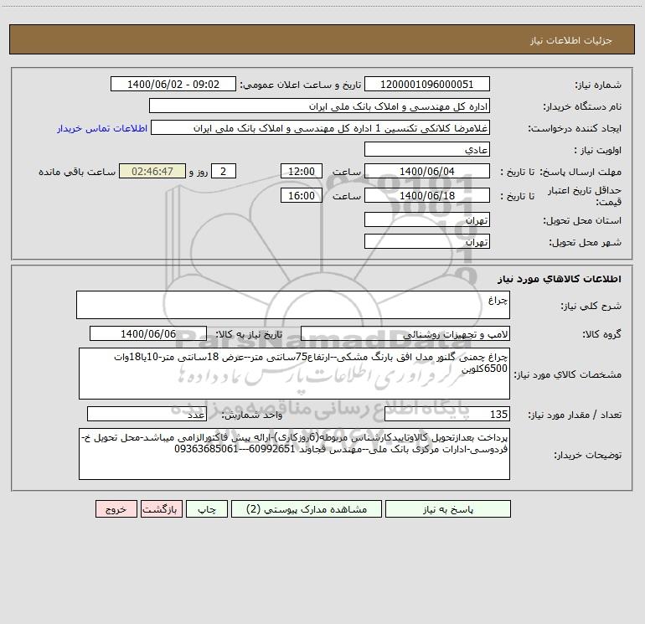Click the need date field 1400/06/06

pyautogui.click(x=148, y=333)
